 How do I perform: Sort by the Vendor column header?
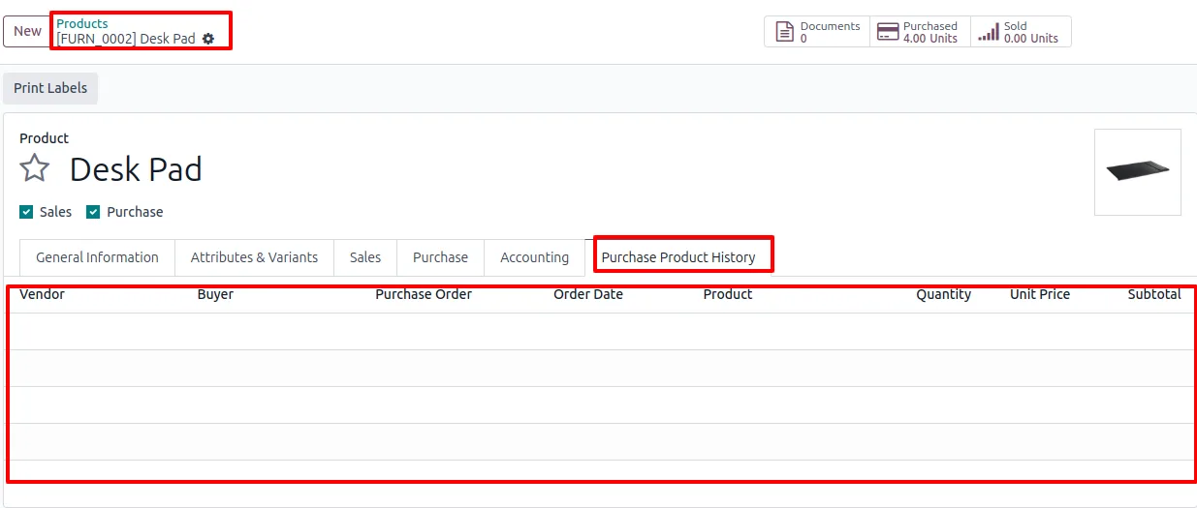click(42, 294)
